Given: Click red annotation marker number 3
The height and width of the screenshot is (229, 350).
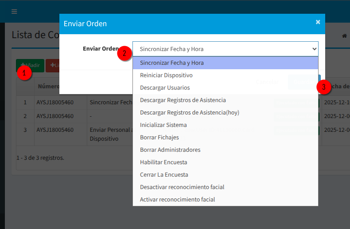Looking at the screenshot, I should click(x=324, y=87).
